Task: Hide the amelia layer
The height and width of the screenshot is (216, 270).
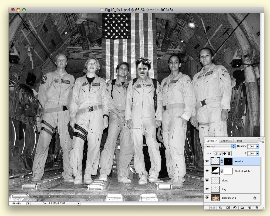Action: 207,161
